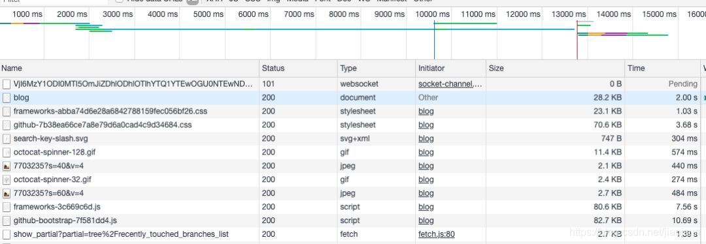This screenshot has width=706, height=244.
Task: Click the icon beside github-7b38ea66ce7a css file
Action: 7,125
